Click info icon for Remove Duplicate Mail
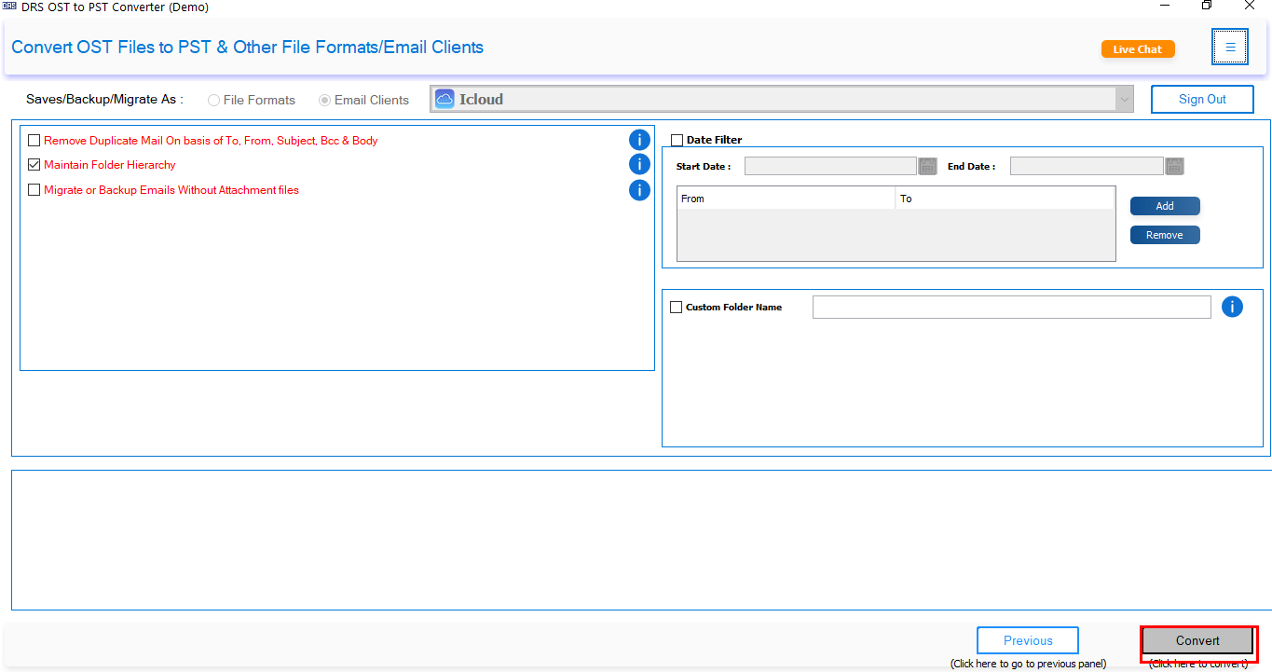The width and height of the screenshot is (1272, 672). tap(639, 140)
